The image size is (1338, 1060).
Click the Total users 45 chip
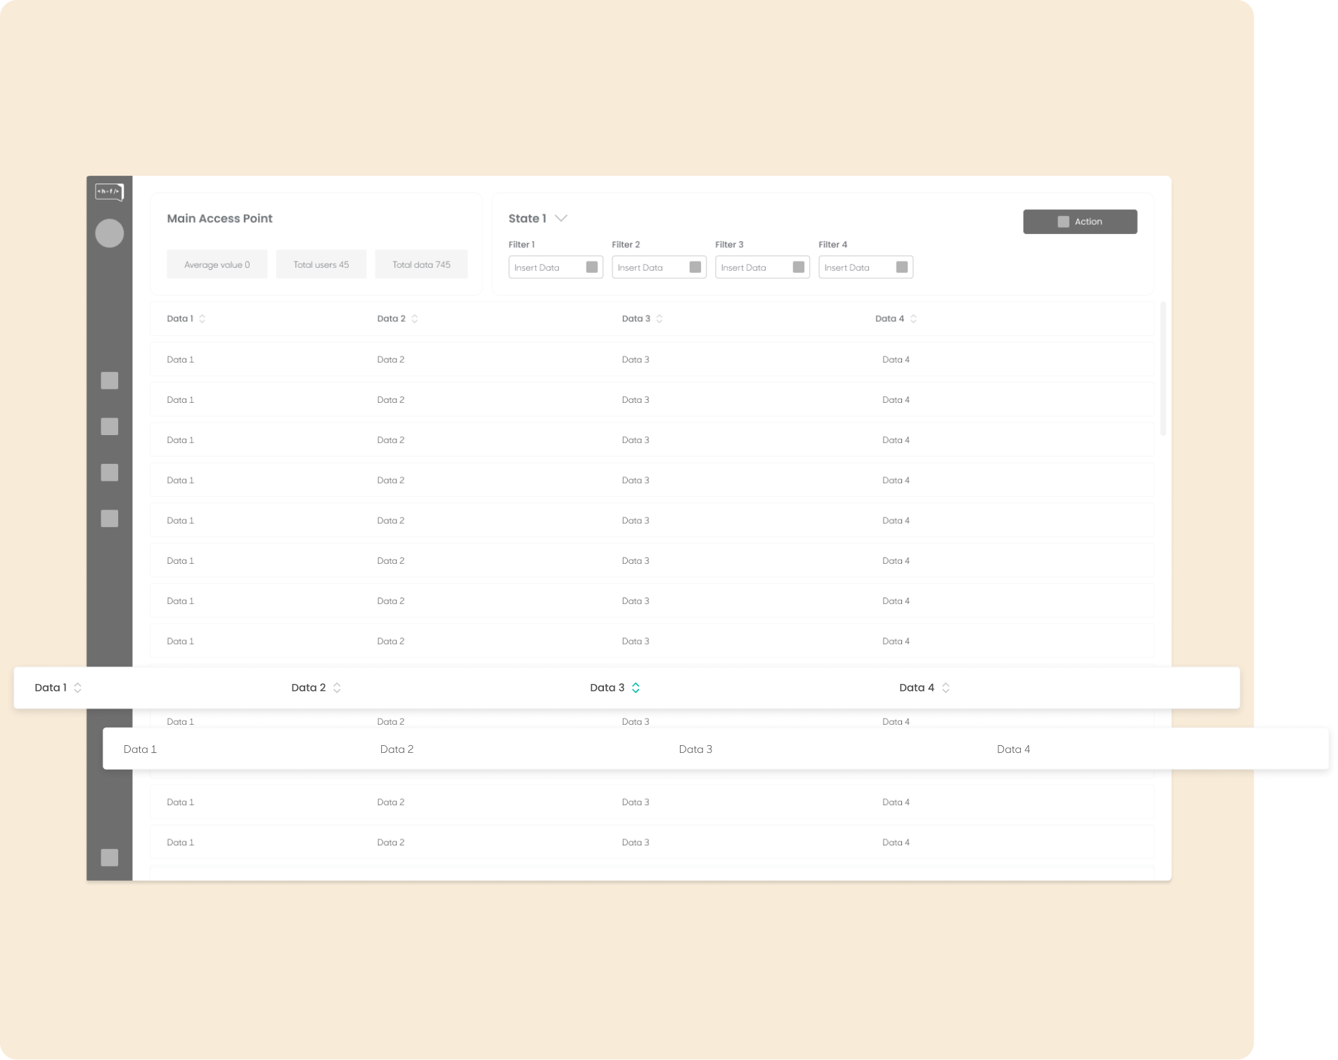(321, 265)
